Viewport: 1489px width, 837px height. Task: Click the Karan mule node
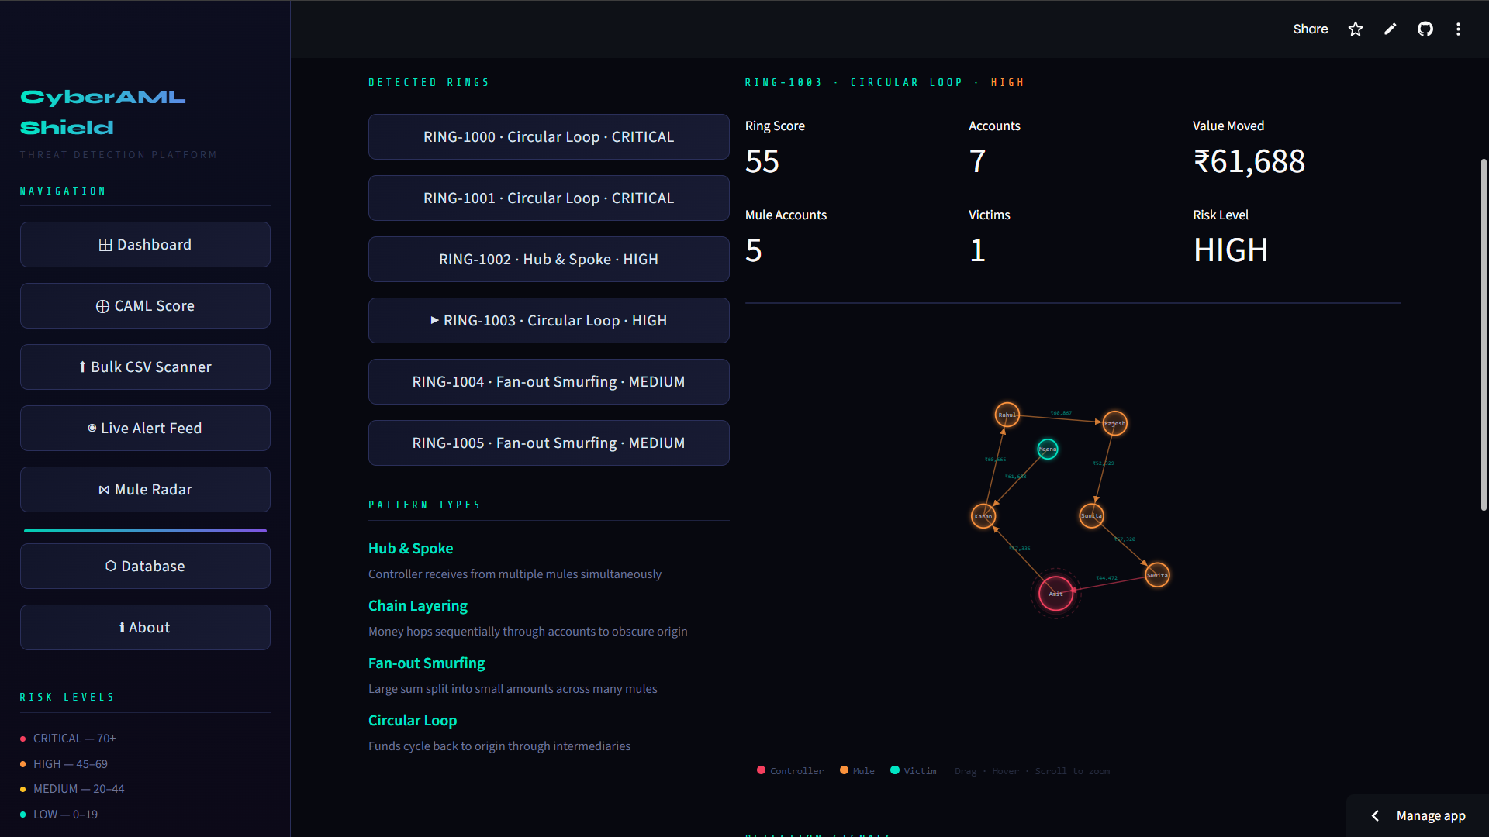[983, 516]
